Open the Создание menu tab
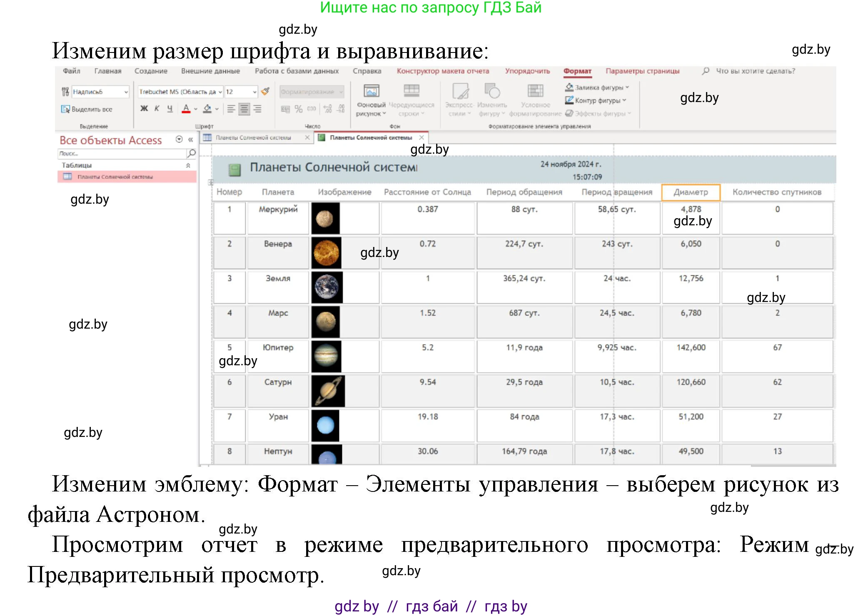 point(151,71)
